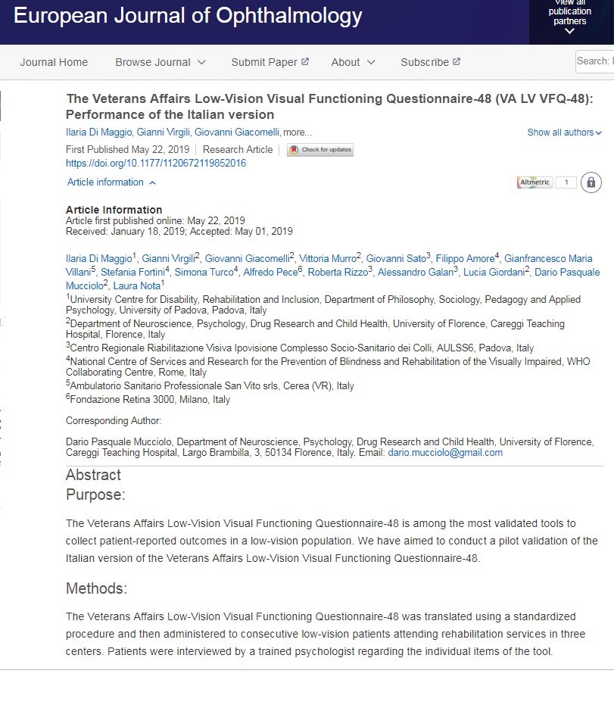This screenshot has height=705, width=614.
Task: Select author Gianfrancesco Maria Villani
Action: (548, 258)
